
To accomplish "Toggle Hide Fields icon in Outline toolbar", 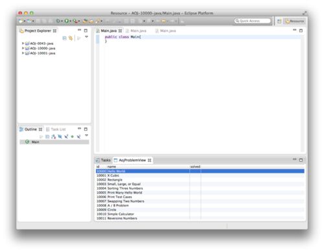I will pos(60,136).
